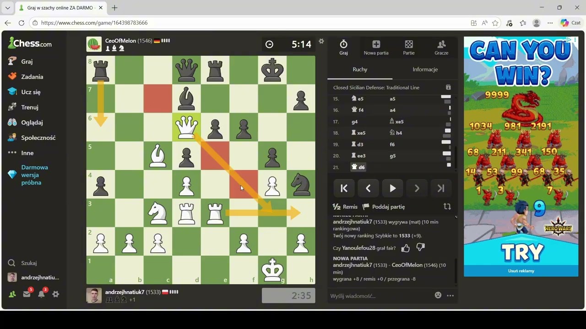Open Zadania puzzles section
Screen dimensions: 586x329
(x=32, y=77)
